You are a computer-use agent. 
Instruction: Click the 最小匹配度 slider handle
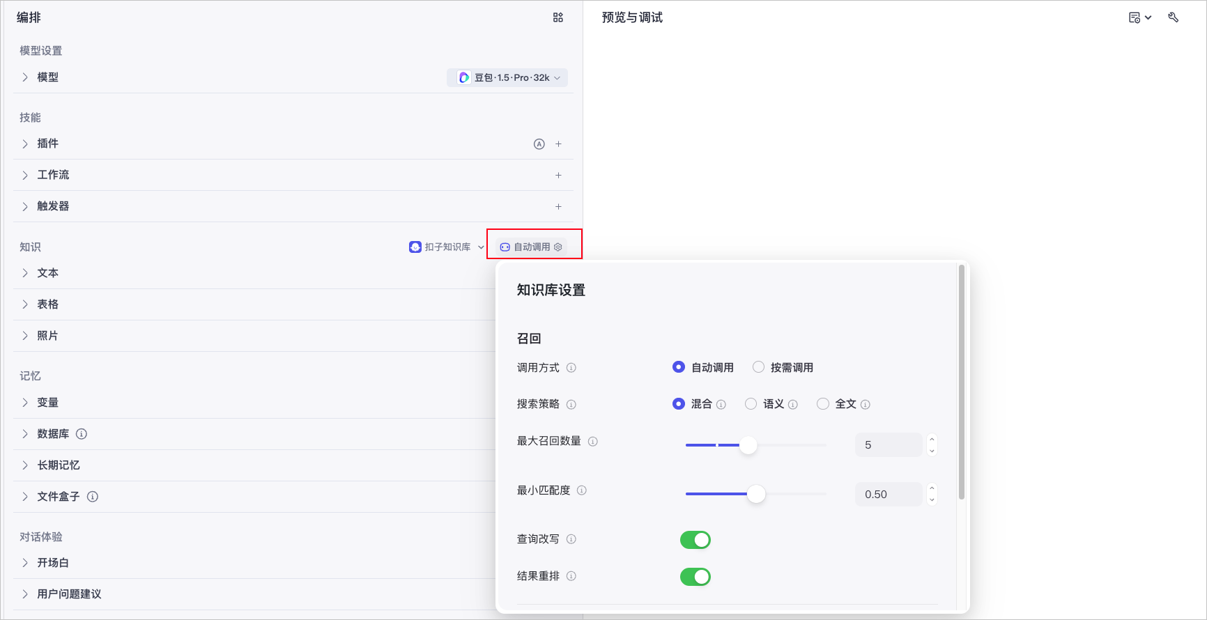[x=756, y=494]
